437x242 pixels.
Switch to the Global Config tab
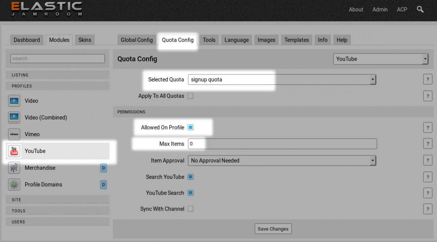pyautogui.click(x=137, y=40)
